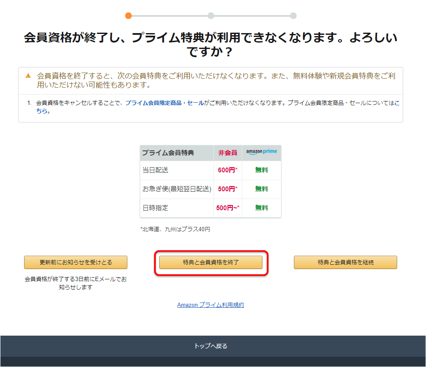
Task: Click トップへ戻る footer bar
Action: 213,346
